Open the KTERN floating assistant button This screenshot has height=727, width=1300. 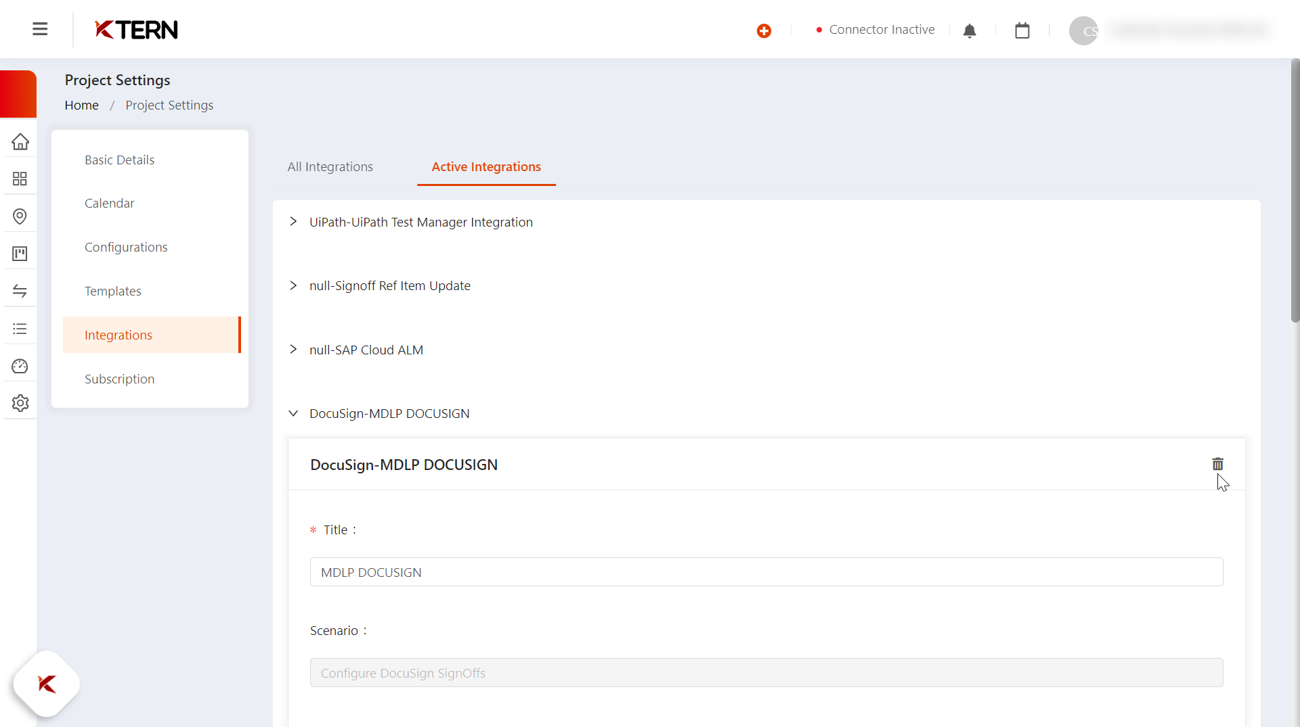click(x=46, y=684)
